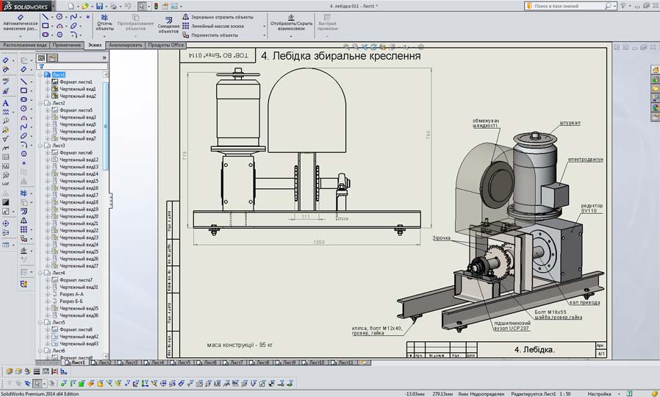Open the Лист5 sheet tab at bottom
This screenshot has width=660, height=397.
click(181, 362)
